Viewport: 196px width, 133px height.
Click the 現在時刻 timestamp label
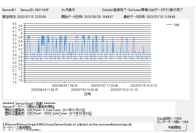click(24, 17)
